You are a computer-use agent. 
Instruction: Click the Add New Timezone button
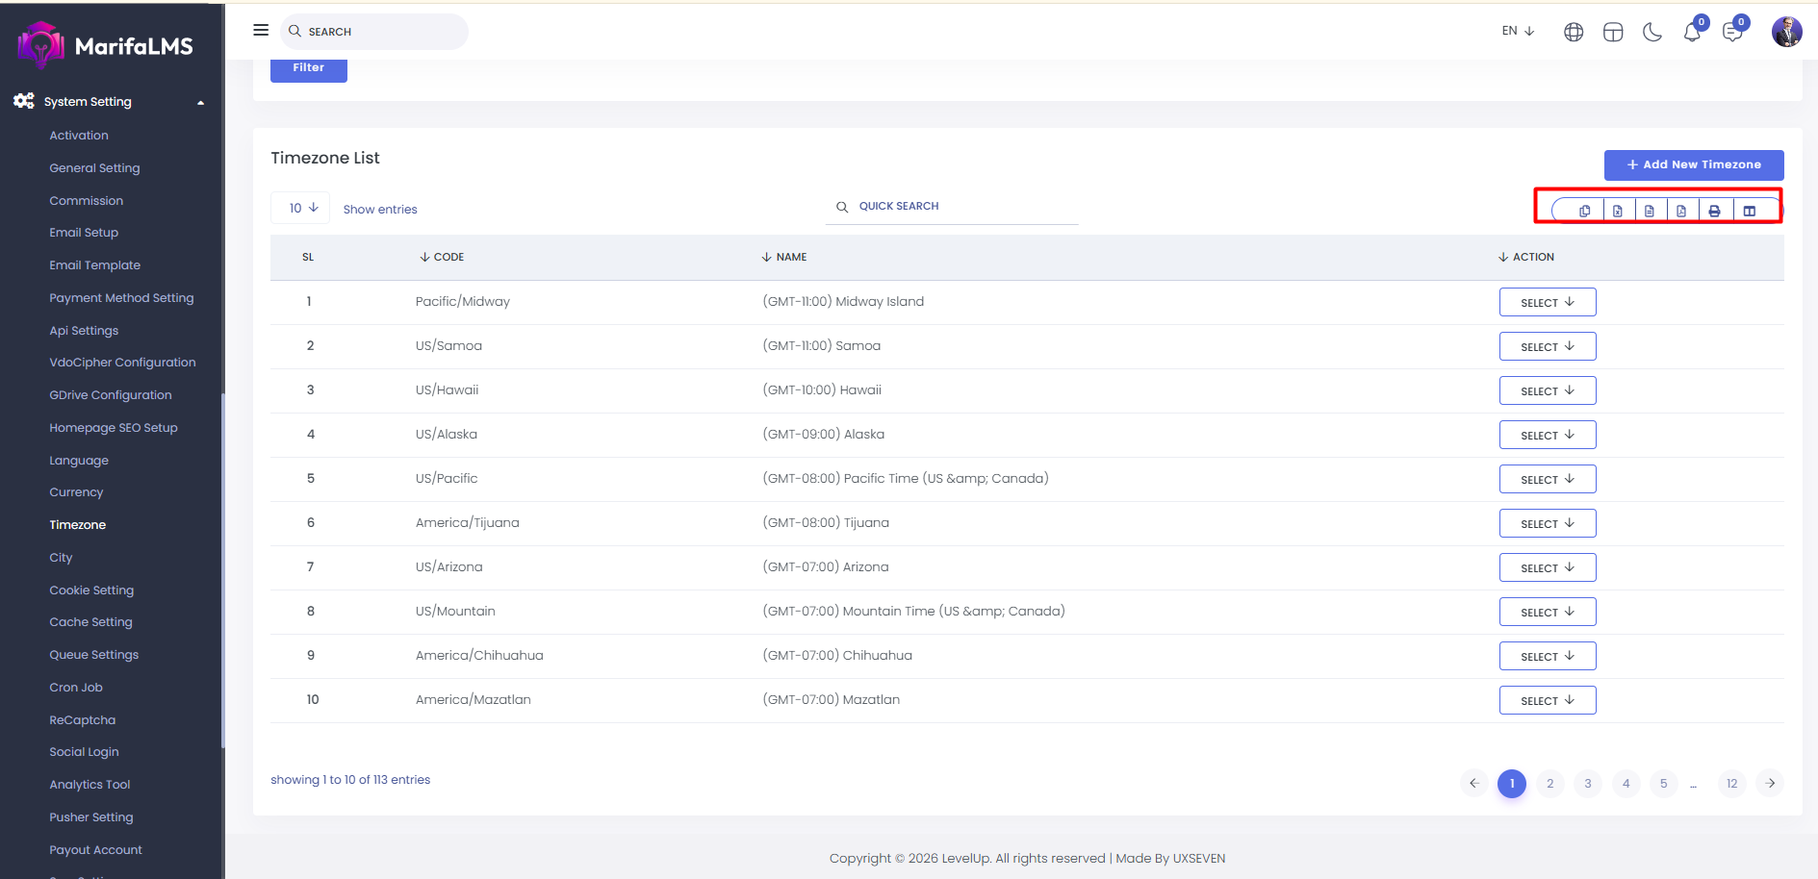coord(1693,164)
